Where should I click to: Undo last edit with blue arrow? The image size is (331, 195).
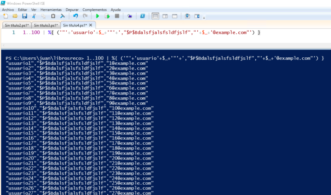click(75, 16)
